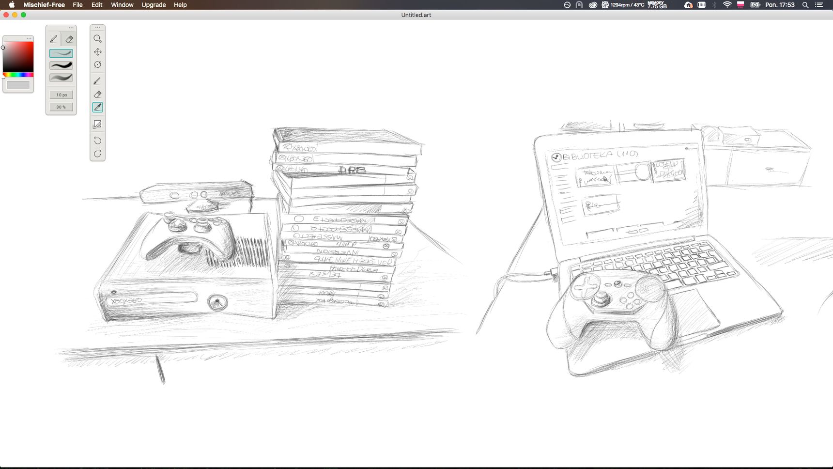This screenshot has width=833, height=469.
Task: Click the Polish flag input source icon
Action: tap(740, 5)
